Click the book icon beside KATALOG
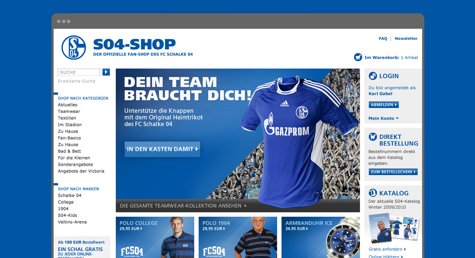Image resolution: width=475 pixels, height=258 pixels. point(373,193)
